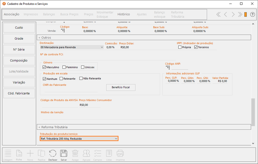Enable the Não Relevante checkbox
The width and height of the screenshot is (258, 164).
coord(81,78)
